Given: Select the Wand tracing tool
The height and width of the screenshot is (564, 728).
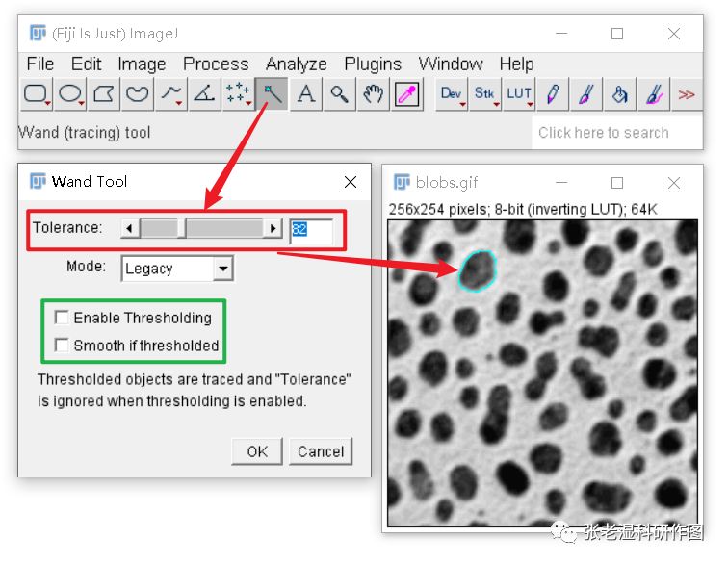Looking at the screenshot, I should tap(272, 94).
